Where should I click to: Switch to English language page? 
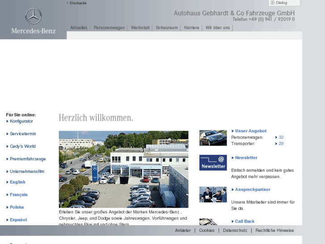[x=17, y=182]
